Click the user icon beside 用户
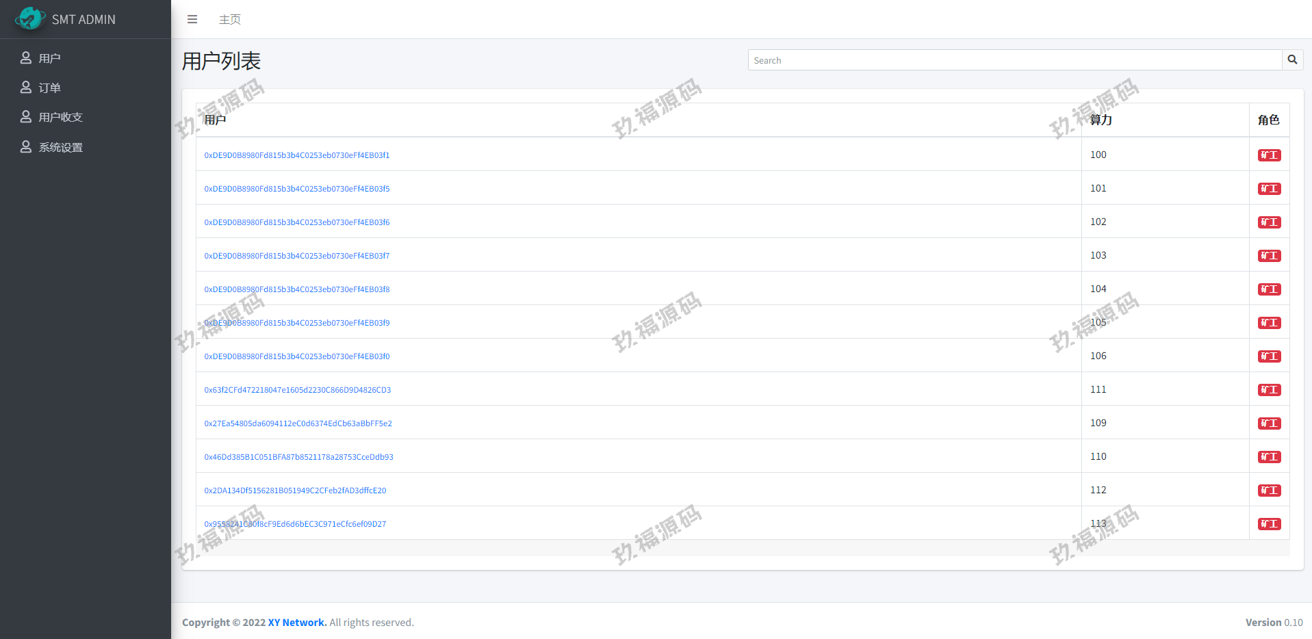Viewport: 1312px width, 639px height. (26, 58)
